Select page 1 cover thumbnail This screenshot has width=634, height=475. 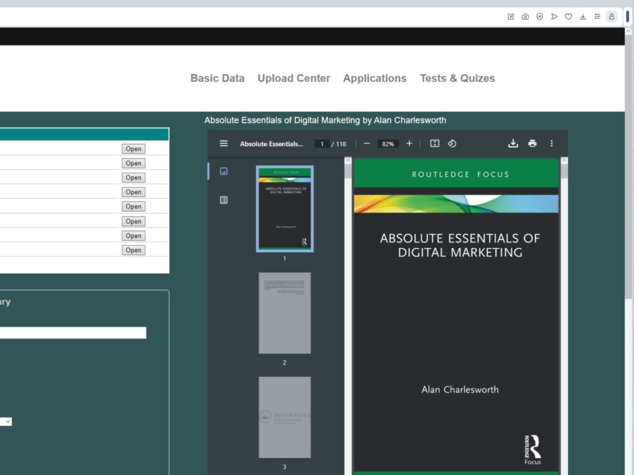tap(285, 209)
